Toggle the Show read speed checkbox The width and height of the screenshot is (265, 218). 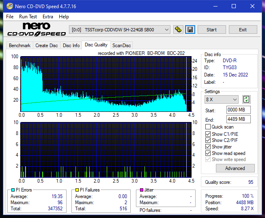tap(208, 153)
